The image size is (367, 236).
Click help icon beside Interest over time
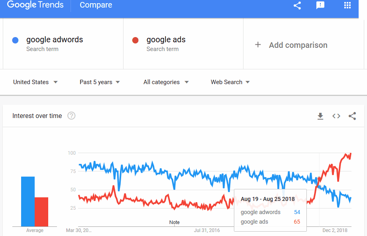(x=71, y=116)
